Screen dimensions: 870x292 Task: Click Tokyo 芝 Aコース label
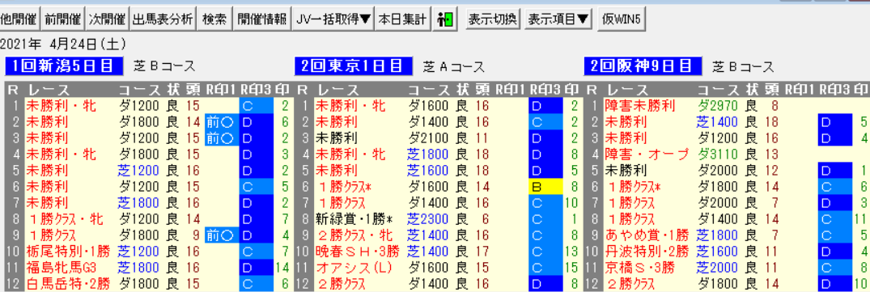454,67
